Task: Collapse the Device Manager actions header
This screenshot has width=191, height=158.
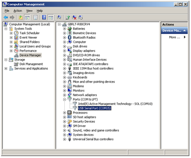Action: 184,30
